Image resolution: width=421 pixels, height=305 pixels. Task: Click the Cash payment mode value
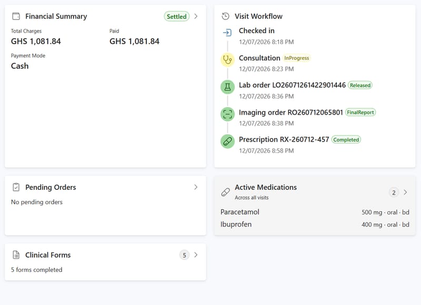click(19, 66)
